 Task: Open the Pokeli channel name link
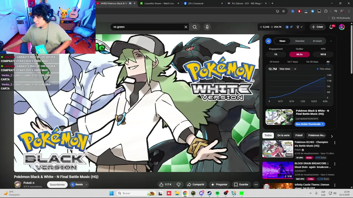(x=27, y=183)
